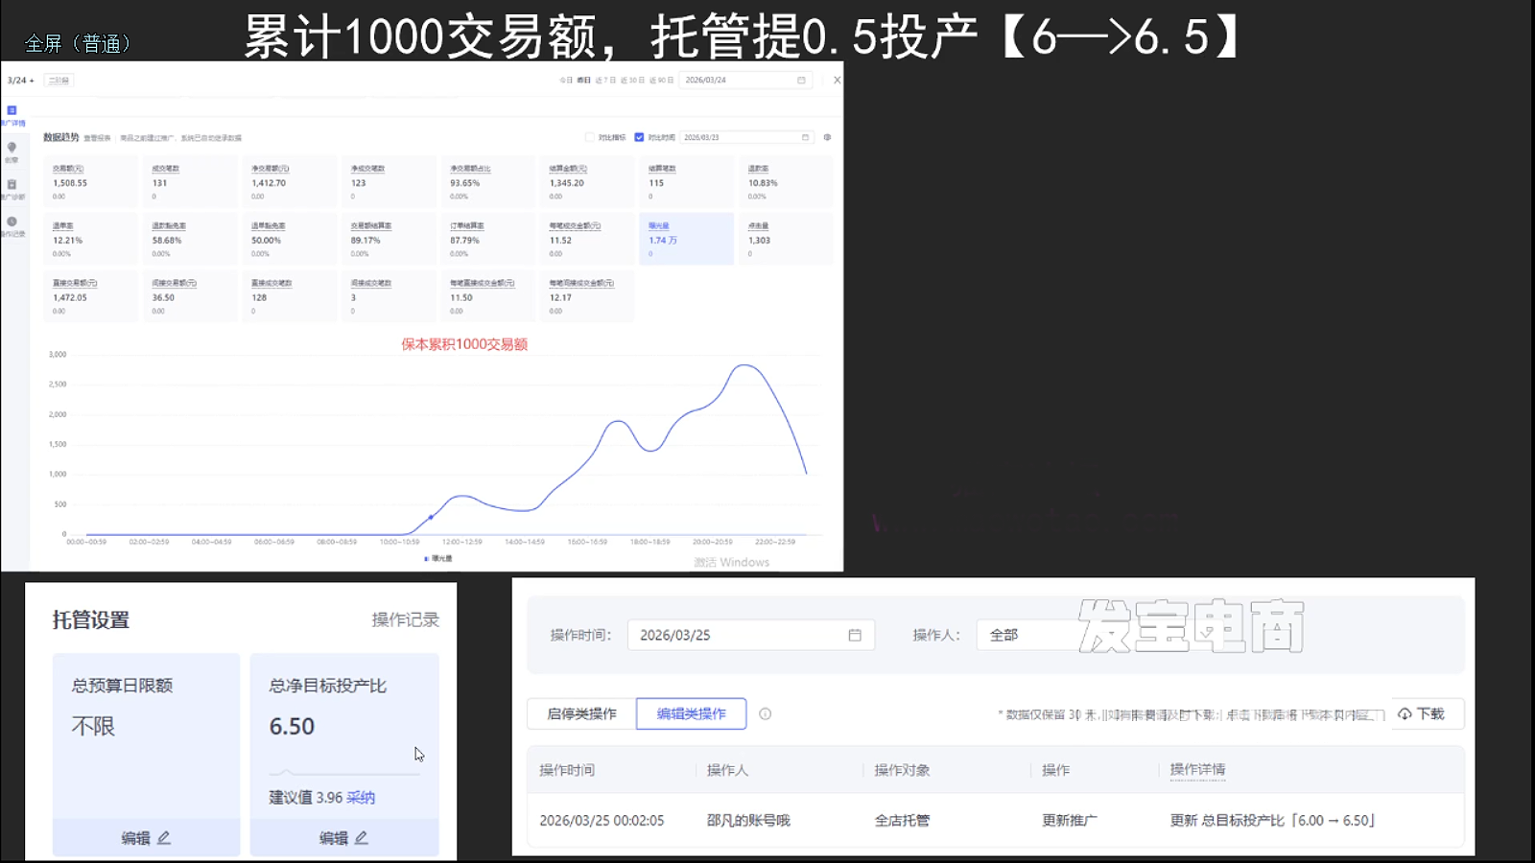
Task: Select the 编辑类操作 tab
Action: 691,714
